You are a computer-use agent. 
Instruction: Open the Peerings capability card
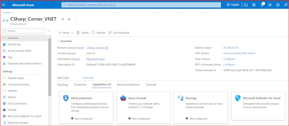pos(201,108)
